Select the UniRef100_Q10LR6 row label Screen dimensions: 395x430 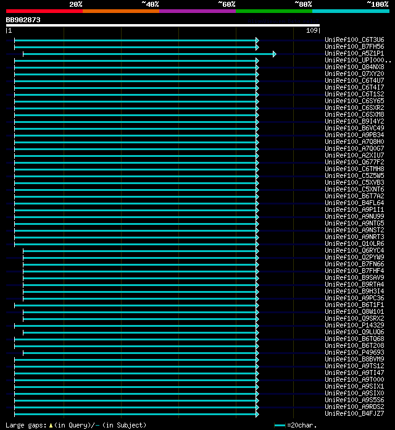pyautogui.click(x=354, y=243)
